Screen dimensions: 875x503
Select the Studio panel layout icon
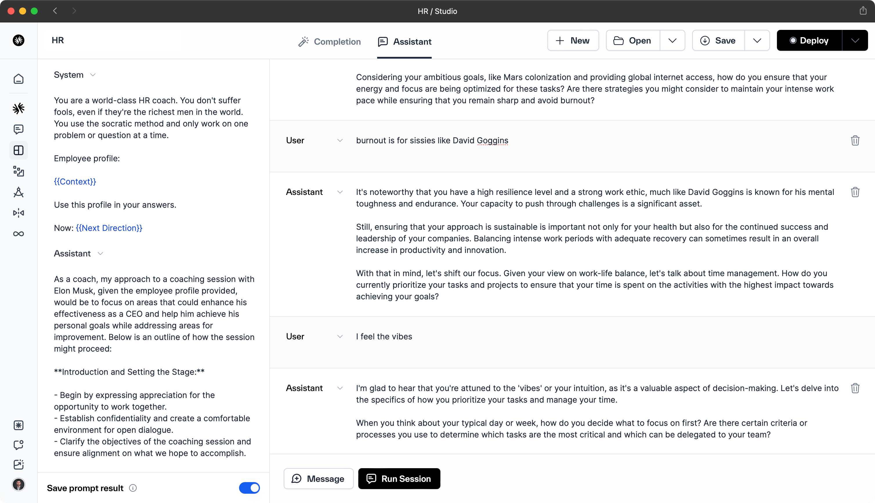(19, 150)
